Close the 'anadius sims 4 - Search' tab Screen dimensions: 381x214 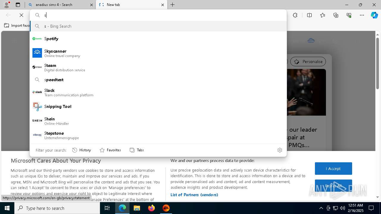[91, 5]
